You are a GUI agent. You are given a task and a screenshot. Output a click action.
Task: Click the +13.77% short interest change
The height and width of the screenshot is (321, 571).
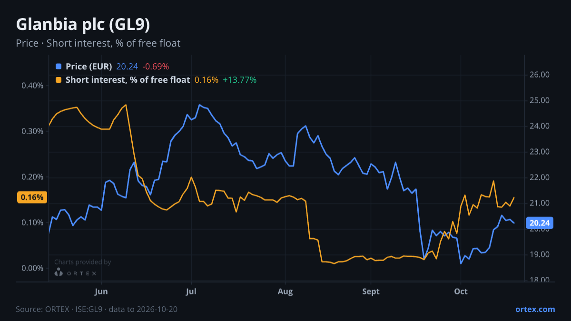239,80
